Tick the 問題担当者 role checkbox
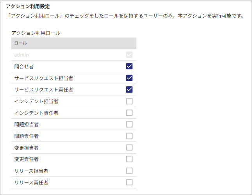 click(x=129, y=124)
